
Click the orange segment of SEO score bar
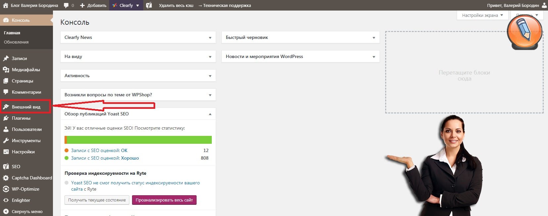pyautogui.click(x=66, y=140)
